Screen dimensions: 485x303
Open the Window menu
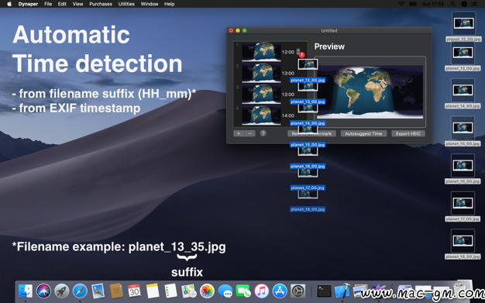150,4
